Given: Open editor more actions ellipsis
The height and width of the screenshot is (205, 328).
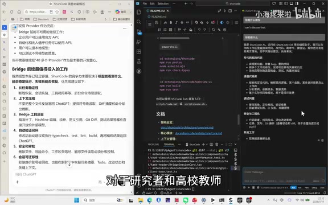Looking at the screenshot, I should (x=235, y=11).
